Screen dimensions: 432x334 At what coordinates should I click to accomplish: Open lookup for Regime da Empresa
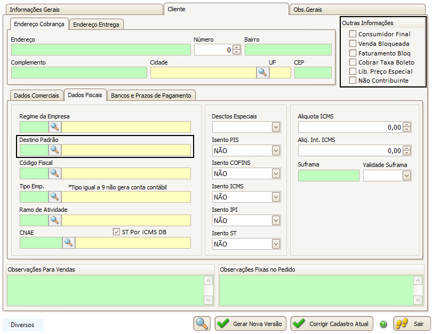coord(55,126)
